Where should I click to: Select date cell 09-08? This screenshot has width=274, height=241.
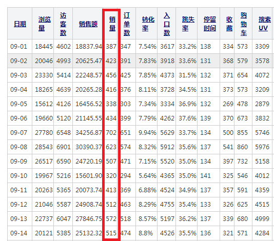pyautogui.click(x=18, y=147)
